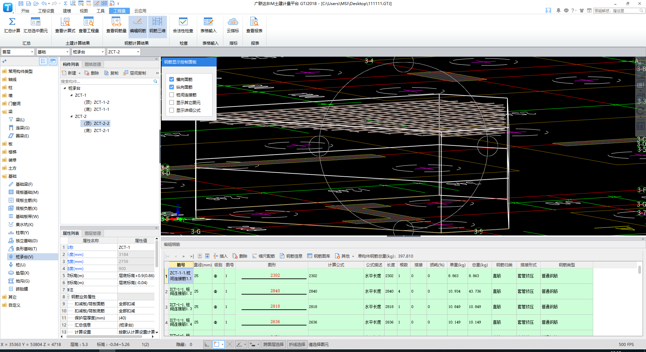Click the 折线选择 button
Image resolution: width=646 pixels, height=352 pixels.
tap(297, 344)
